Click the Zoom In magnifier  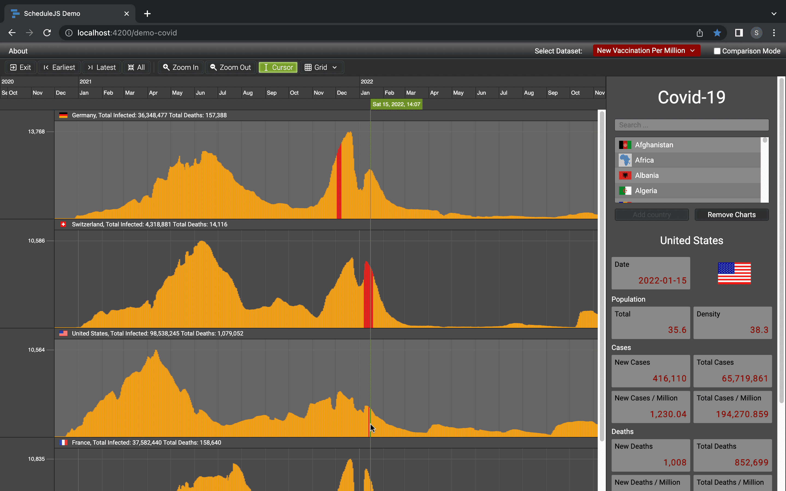point(166,67)
